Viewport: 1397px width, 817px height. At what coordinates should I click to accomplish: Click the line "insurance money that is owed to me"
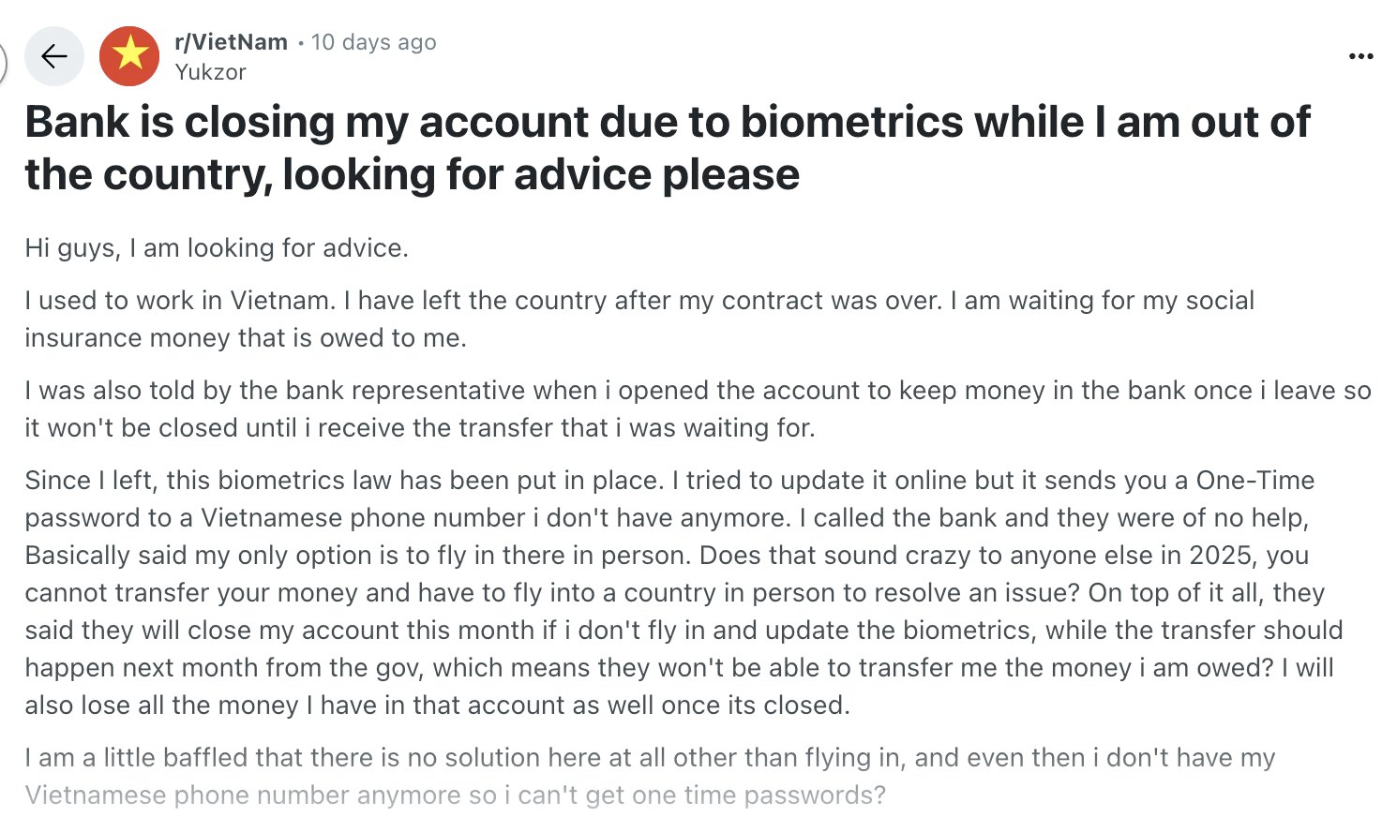246,338
